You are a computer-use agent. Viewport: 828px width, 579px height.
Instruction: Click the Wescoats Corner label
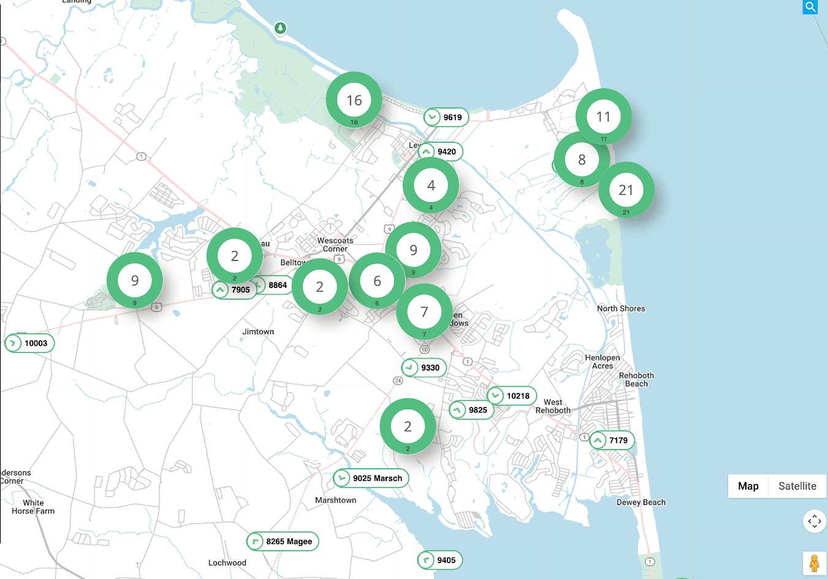pos(335,244)
